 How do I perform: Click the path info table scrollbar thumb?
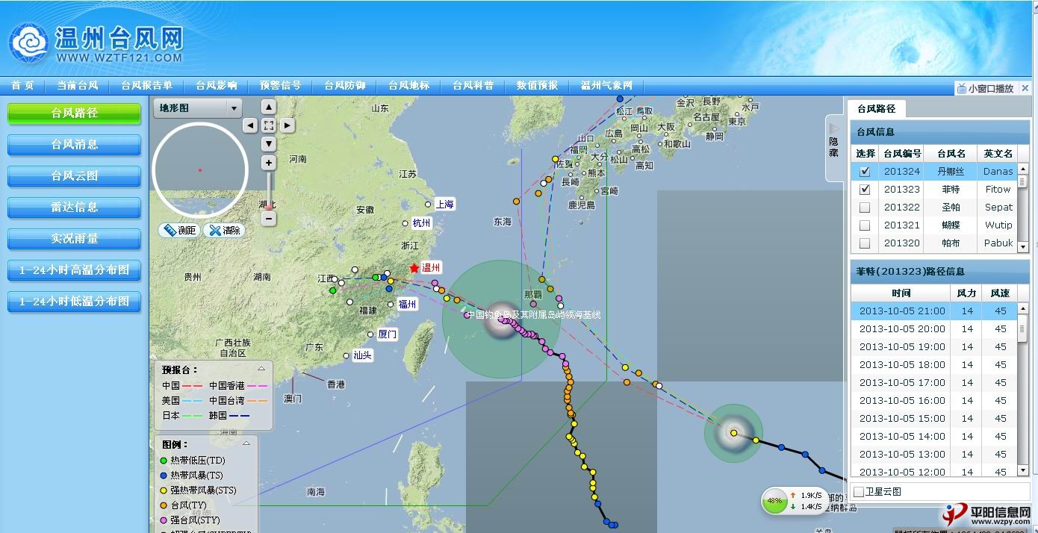1023,328
